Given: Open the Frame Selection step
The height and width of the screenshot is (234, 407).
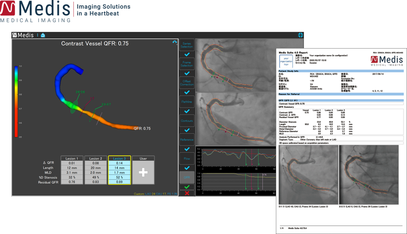Looking at the screenshot, I should (186, 64).
